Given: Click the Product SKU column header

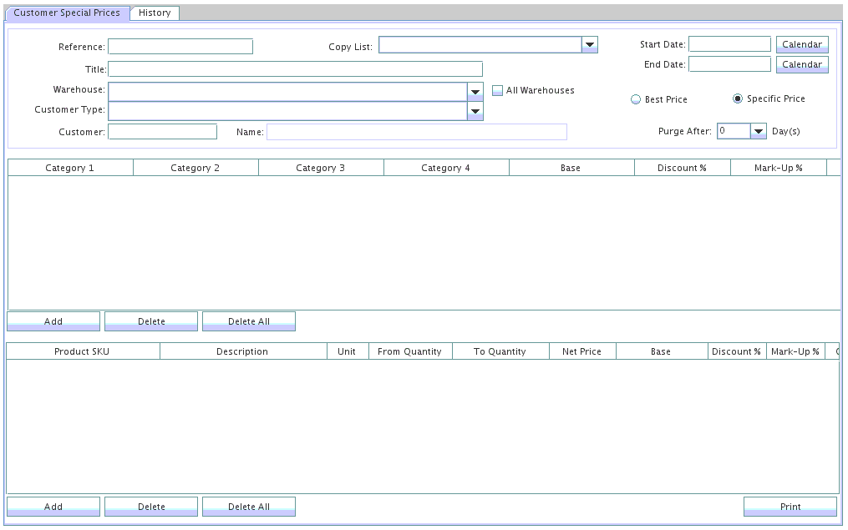Looking at the screenshot, I should click(82, 352).
